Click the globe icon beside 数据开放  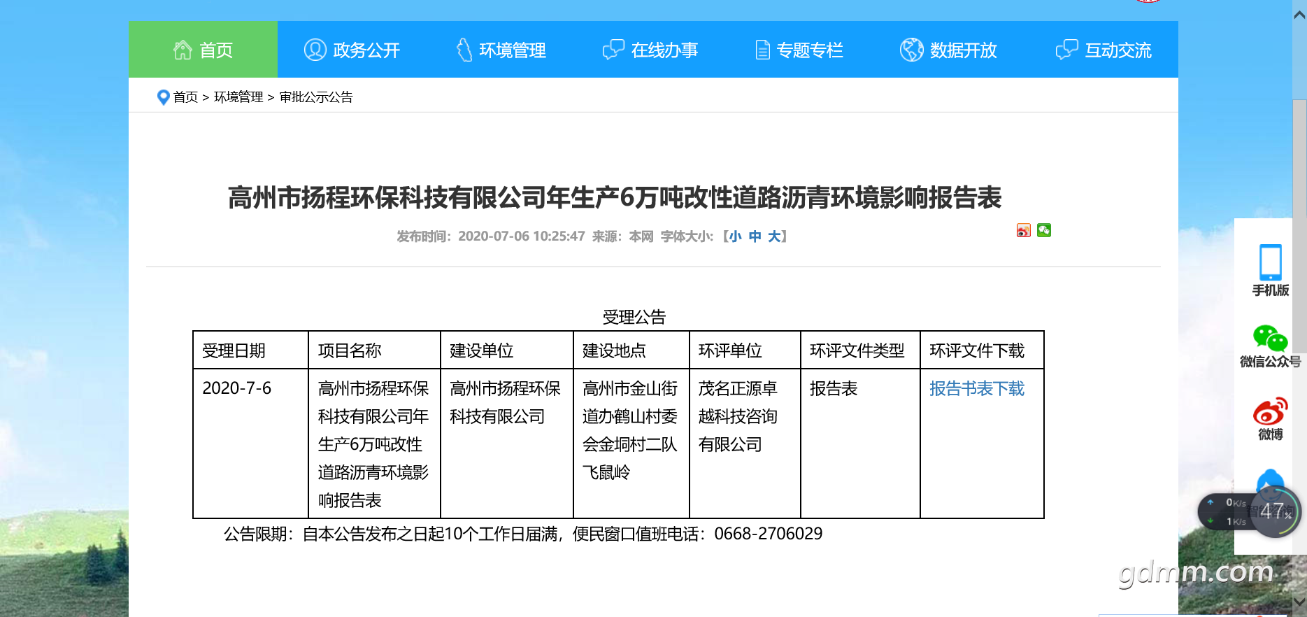[x=911, y=50]
